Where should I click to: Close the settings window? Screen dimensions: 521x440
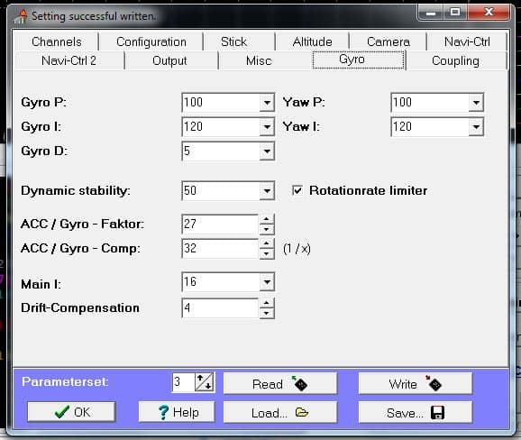pyautogui.click(x=489, y=13)
